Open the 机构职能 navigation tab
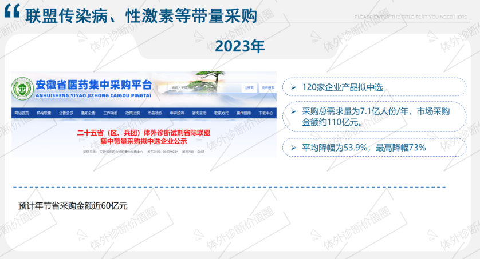The width and height of the screenshot is (480, 259). click(44, 113)
